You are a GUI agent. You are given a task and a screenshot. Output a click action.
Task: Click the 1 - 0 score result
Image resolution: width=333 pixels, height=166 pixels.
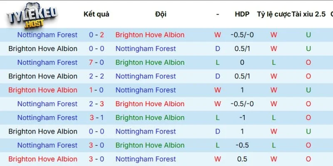96,90
